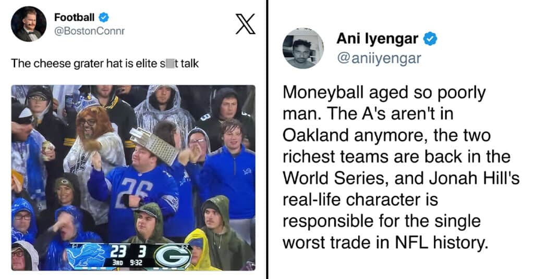Click the Green Bay Packers G logo
Viewport: 534px width, 279px height.
point(172,257)
